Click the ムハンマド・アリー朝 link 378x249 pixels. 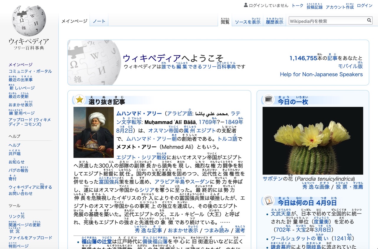(151, 138)
